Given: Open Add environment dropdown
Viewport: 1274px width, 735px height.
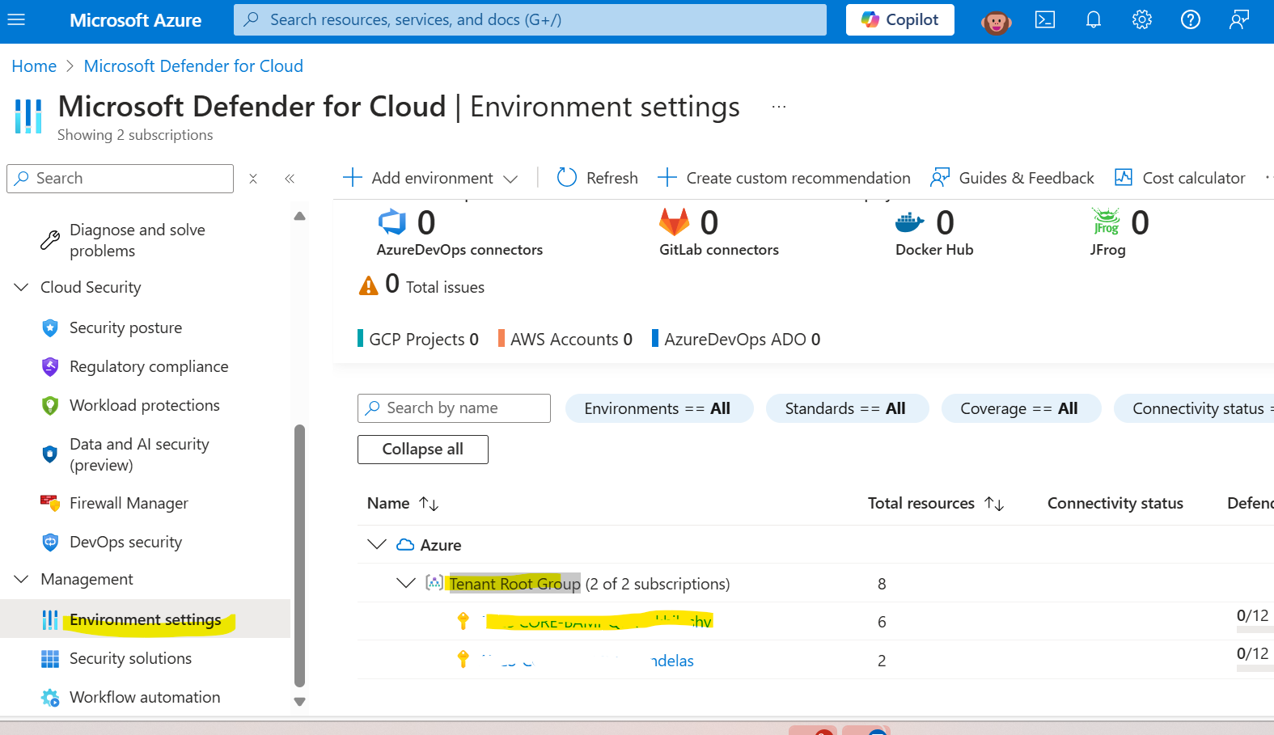Looking at the screenshot, I should click(430, 178).
